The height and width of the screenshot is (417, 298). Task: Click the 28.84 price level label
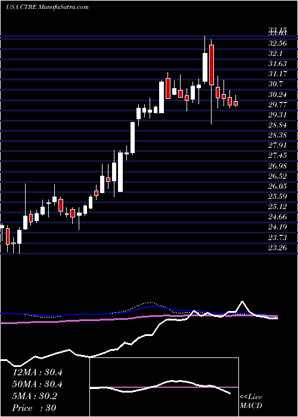pyautogui.click(x=278, y=125)
